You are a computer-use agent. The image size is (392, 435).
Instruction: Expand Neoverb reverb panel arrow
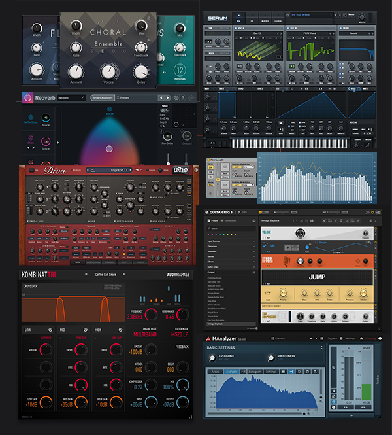pyautogui.click(x=58, y=143)
